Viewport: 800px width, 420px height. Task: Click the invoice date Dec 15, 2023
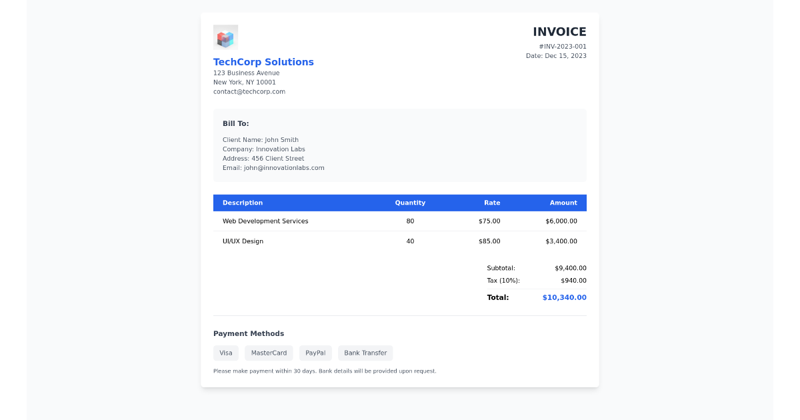coord(556,56)
